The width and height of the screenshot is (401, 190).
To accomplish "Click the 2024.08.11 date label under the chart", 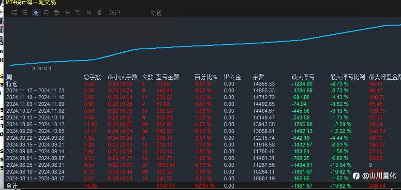I will tap(42, 69).
